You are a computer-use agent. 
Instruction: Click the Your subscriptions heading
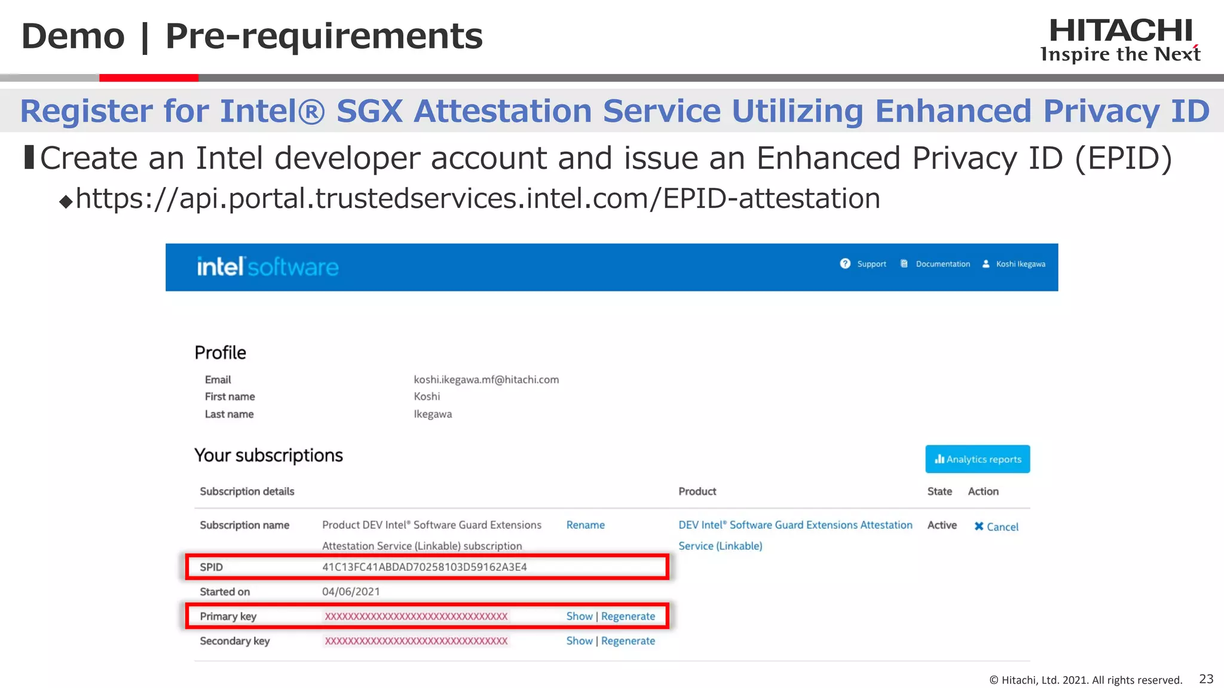268,456
